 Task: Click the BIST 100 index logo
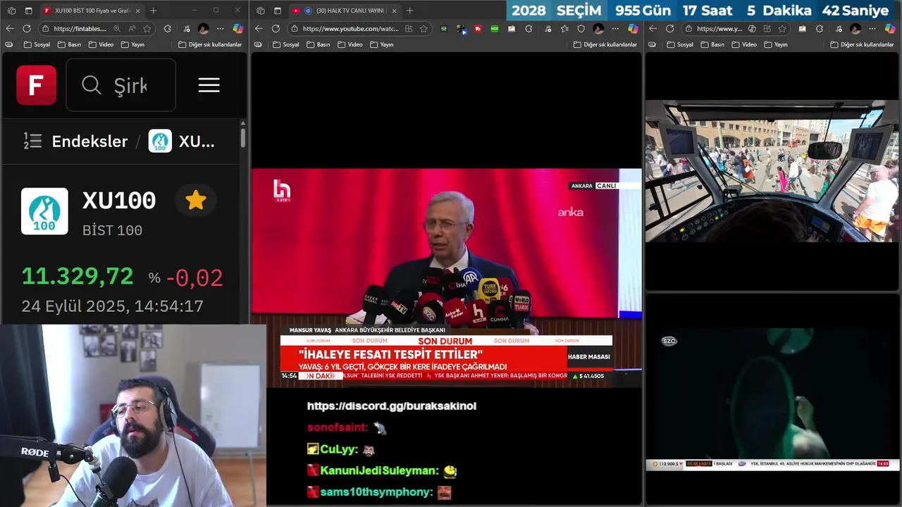coord(44,211)
